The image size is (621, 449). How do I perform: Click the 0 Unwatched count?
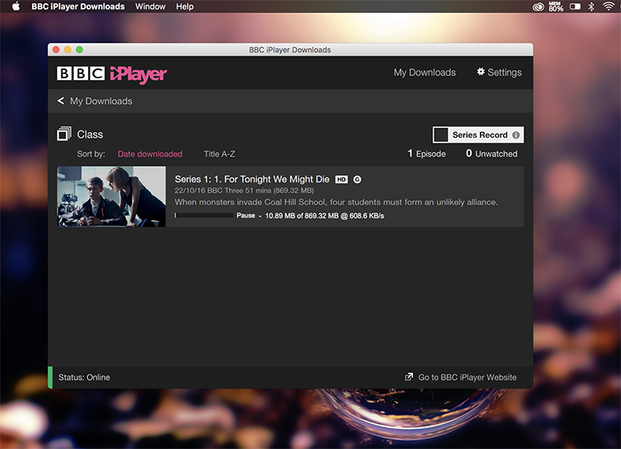pyautogui.click(x=491, y=153)
